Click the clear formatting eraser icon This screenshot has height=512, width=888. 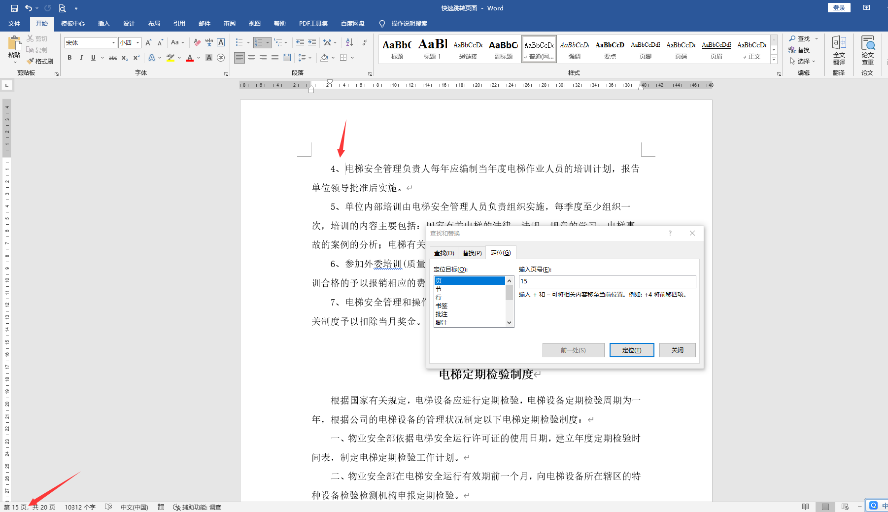pos(197,42)
